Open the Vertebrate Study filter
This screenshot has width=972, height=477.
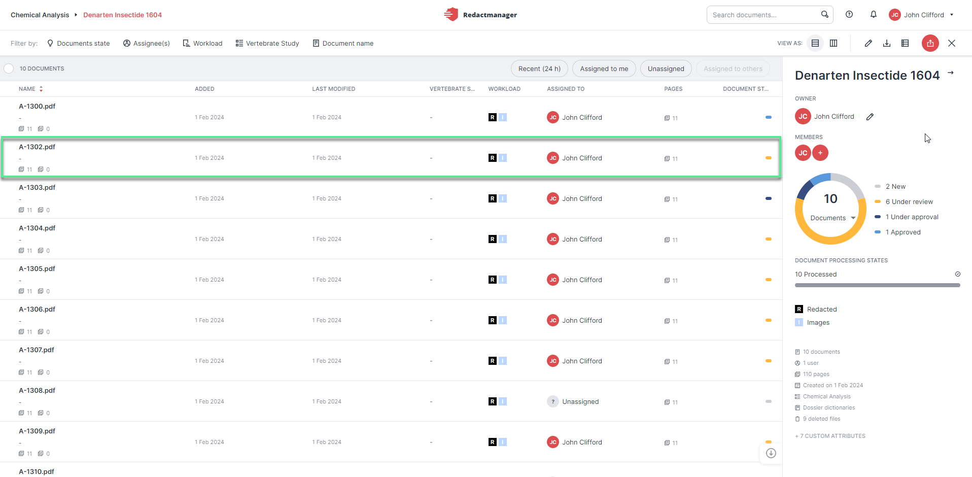pyautogui.click(x=267, y=43)
